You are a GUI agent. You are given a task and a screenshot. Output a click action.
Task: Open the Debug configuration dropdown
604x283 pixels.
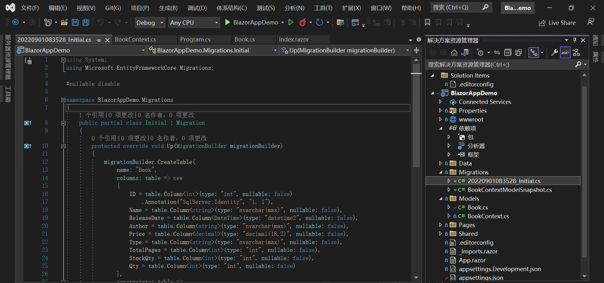click(x=150, y=23)
